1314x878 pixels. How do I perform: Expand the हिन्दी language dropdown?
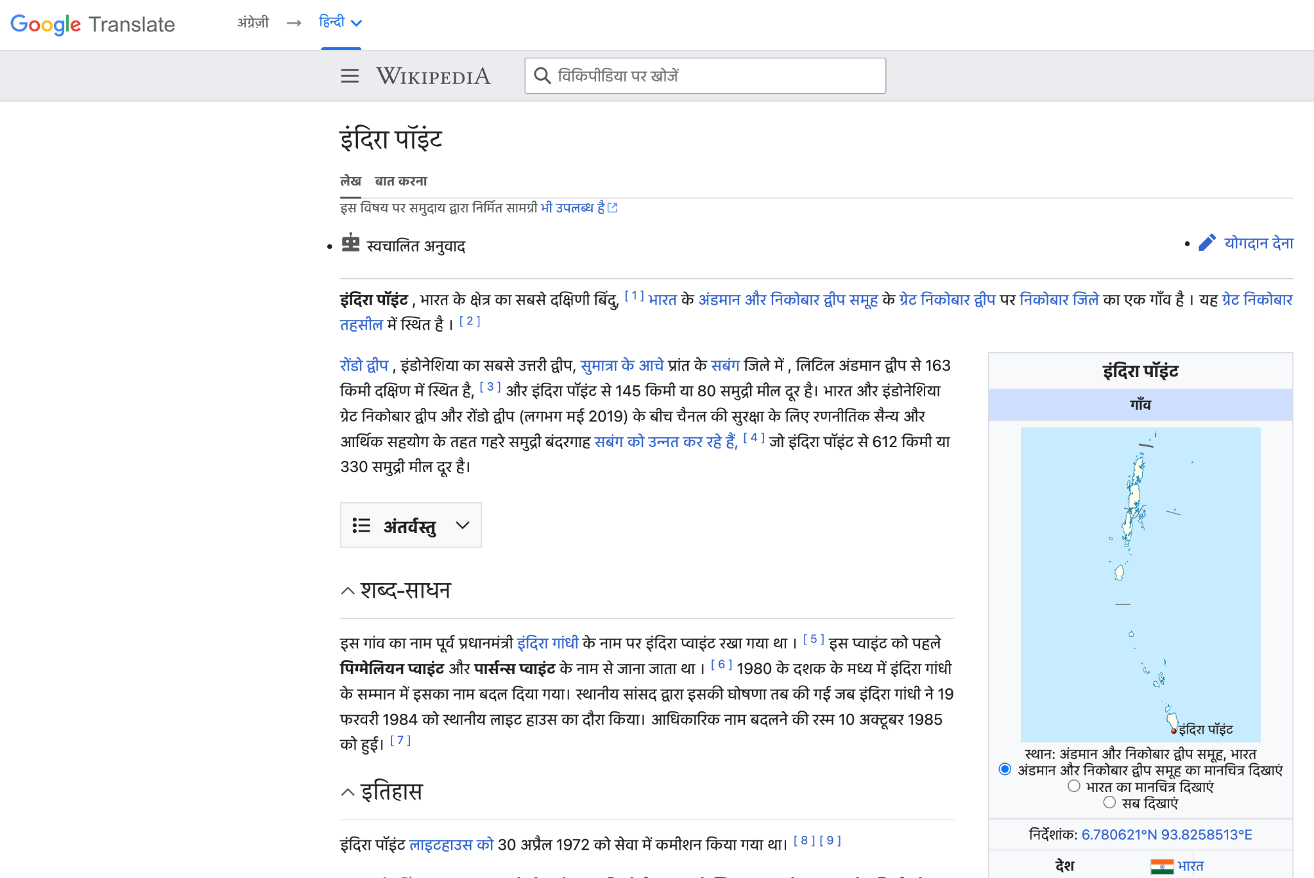tap(357, 23)
